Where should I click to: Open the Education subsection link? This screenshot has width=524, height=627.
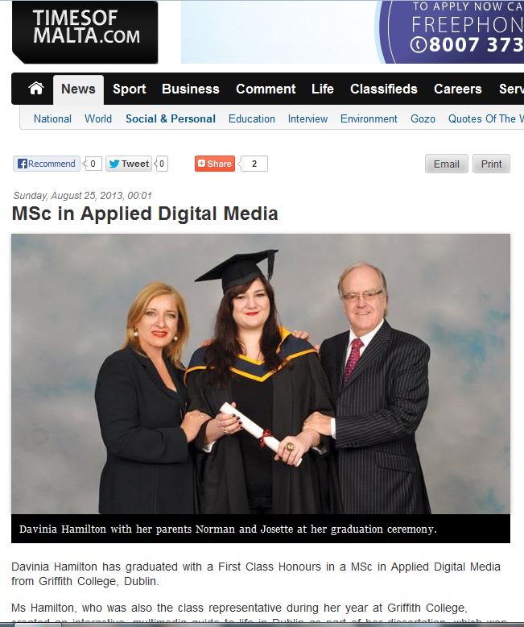coord(252,118)
